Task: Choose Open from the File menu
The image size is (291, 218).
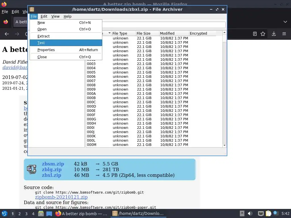Action: pyautogui.click(x=66, y=29)
